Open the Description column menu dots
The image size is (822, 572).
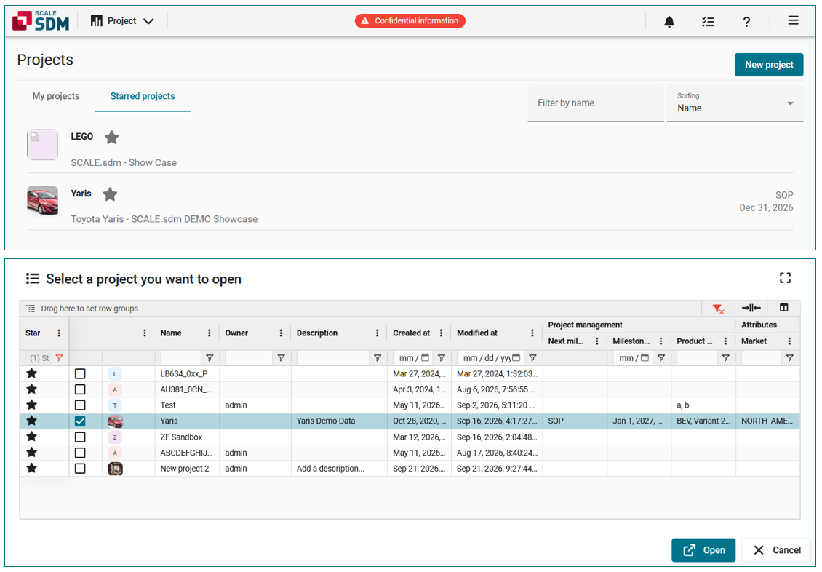point(377,333)
